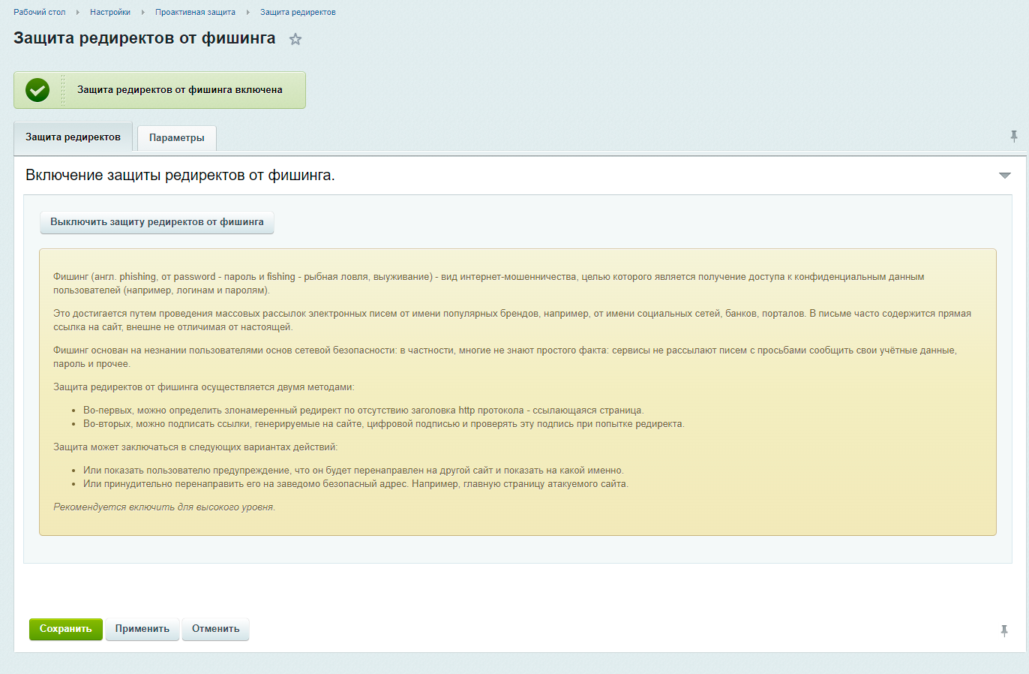The image size is (1029, 674).
Task: Click the pin icon next to the bottom buttons
Action: (1004, 630)
